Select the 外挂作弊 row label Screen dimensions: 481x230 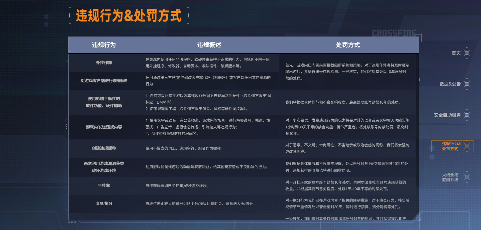pyautogui.click(x=104, y=63)
